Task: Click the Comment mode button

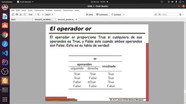Action: [102, 15]
